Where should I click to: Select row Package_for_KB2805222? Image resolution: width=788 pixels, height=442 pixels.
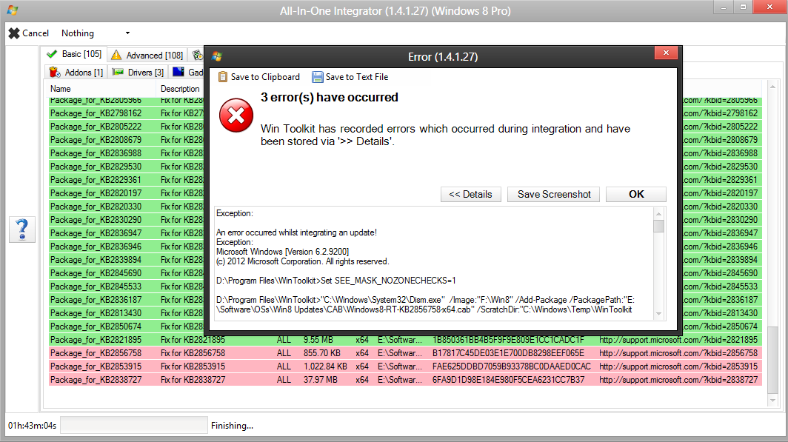[127, 127]
